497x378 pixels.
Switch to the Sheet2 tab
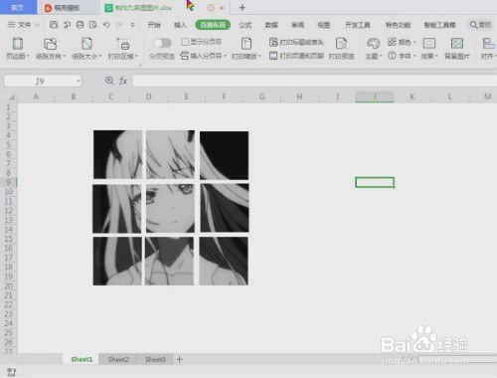118,359
